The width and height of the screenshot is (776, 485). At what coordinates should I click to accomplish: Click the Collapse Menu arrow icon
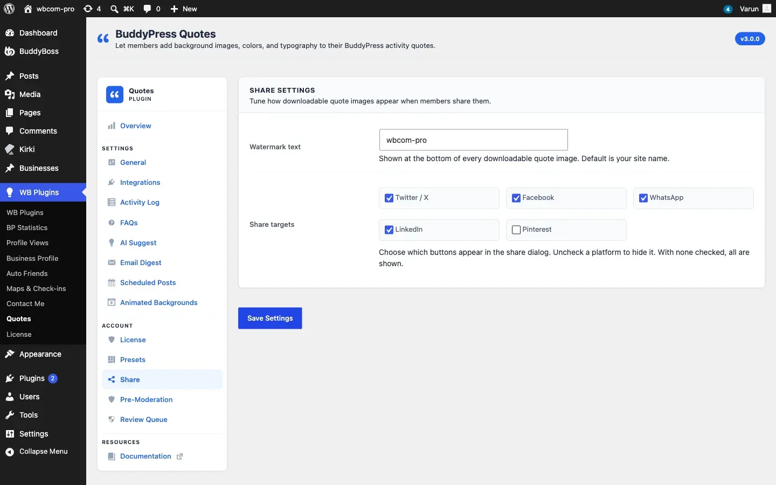click(x=10, y=452)
